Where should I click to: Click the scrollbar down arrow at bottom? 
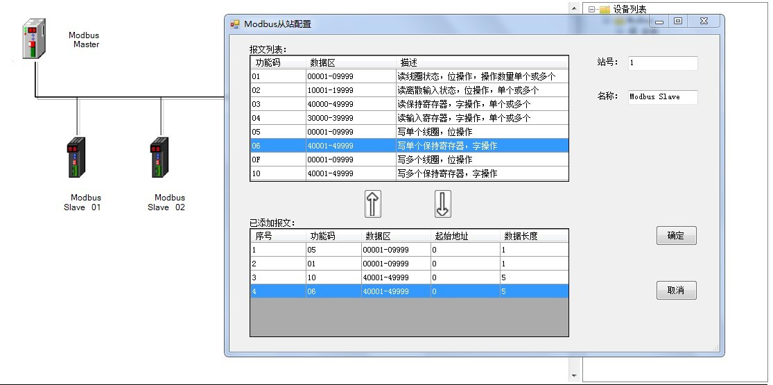[x=574, y=376]
